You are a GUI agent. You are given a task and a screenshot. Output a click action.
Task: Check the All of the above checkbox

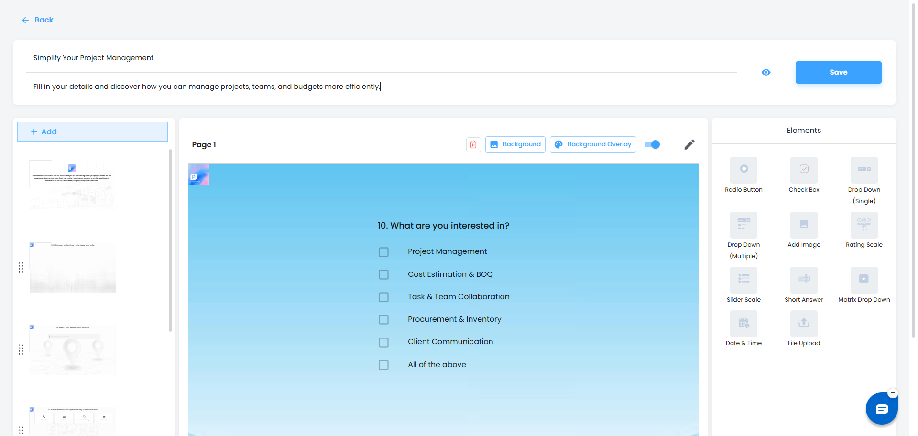coord(383,365)
